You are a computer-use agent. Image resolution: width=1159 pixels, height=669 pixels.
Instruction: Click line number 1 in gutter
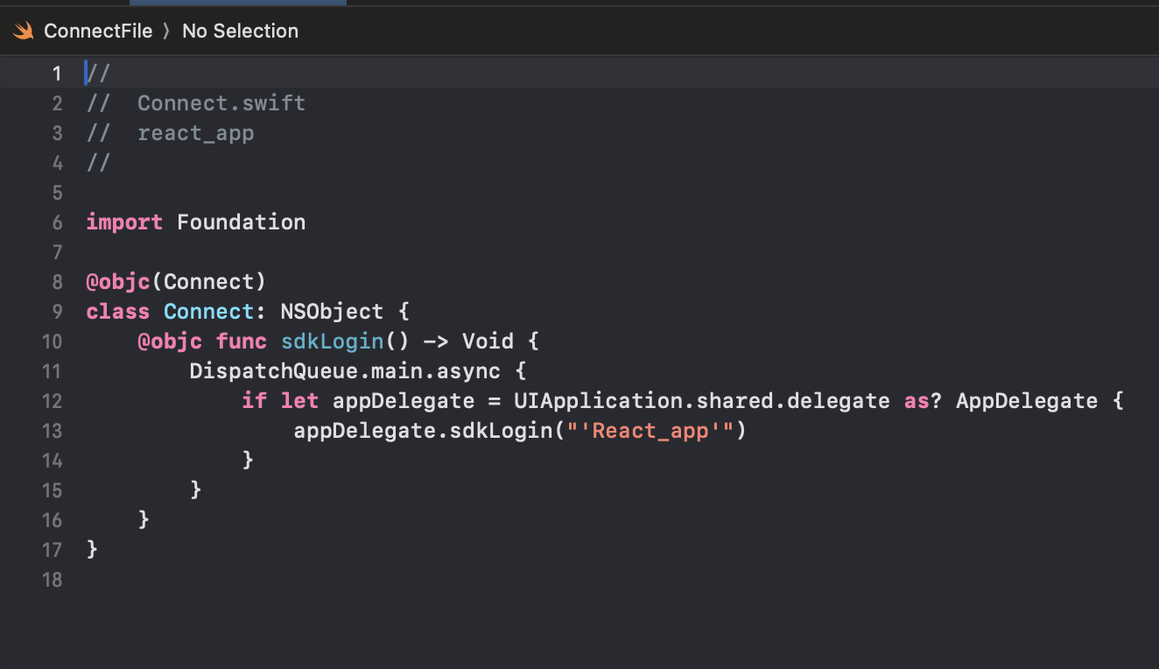[x=57, y=74]
